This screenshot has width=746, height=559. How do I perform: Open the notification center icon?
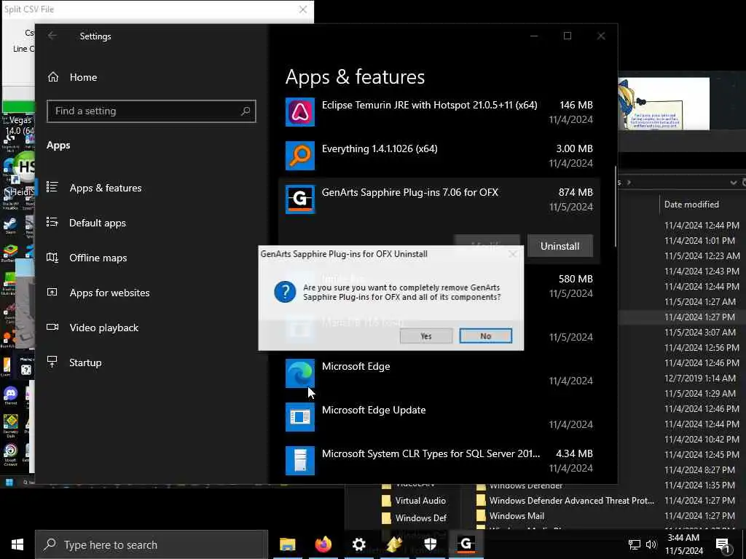pyautogui.click(x=723, y=545)
